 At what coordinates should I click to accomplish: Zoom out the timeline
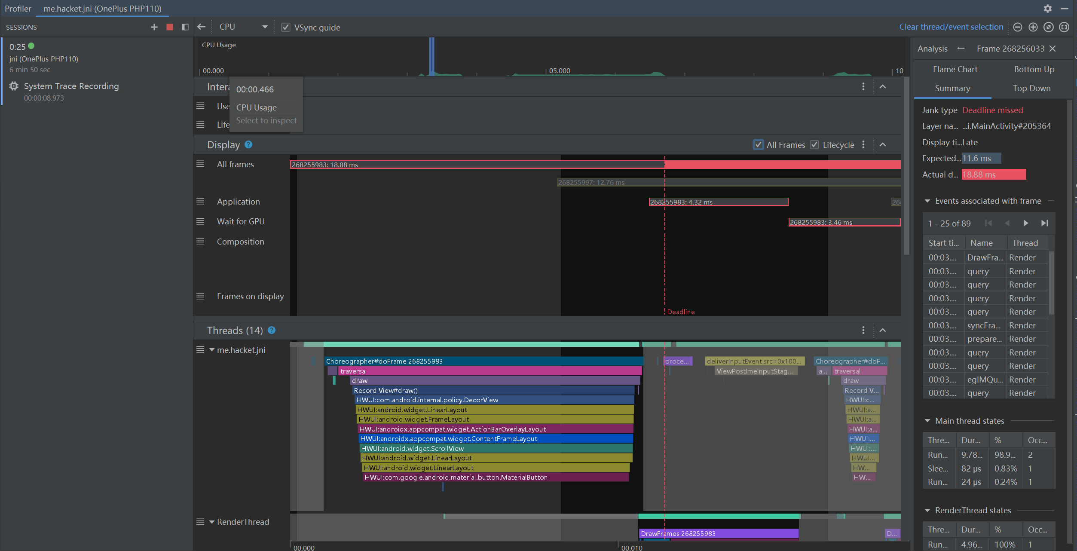(1017, 27)
